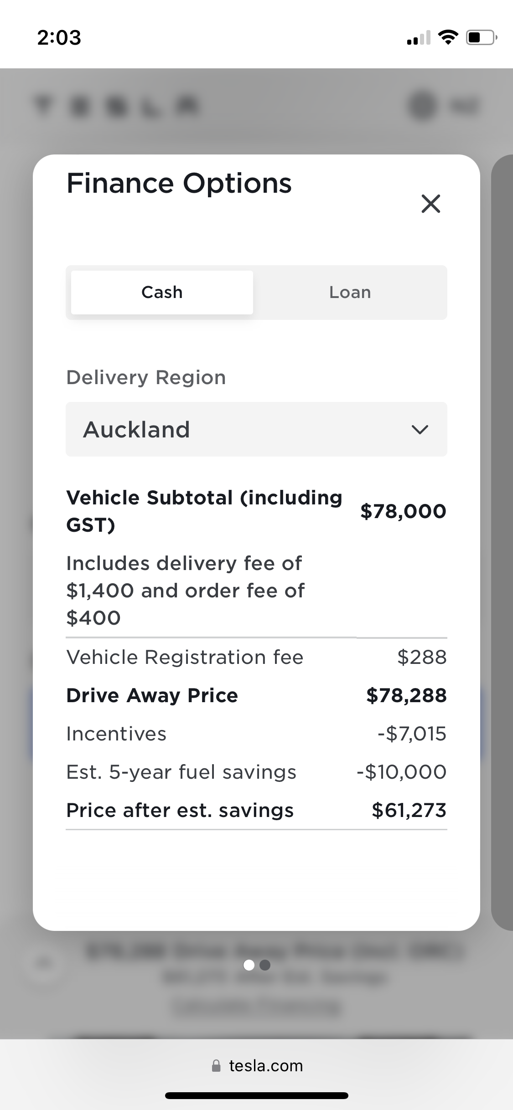This screenshot has width=513, height=1110.
Task: Click the blurred globe region icon
Action: point(422,106)
